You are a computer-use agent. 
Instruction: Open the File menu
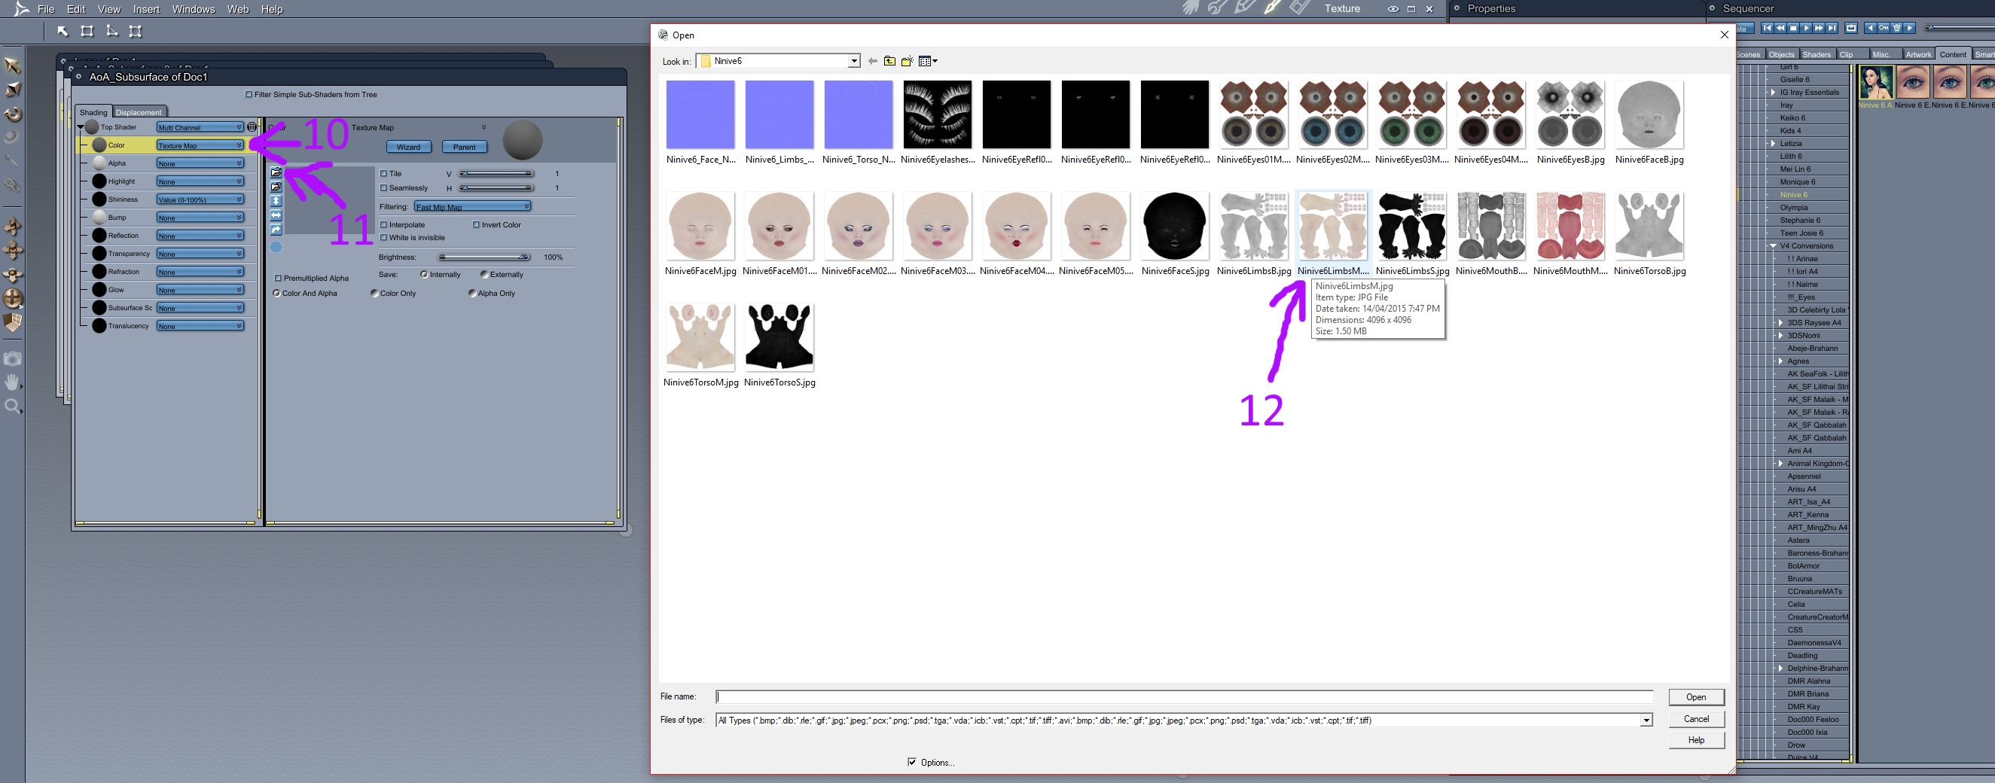[46, 9]
